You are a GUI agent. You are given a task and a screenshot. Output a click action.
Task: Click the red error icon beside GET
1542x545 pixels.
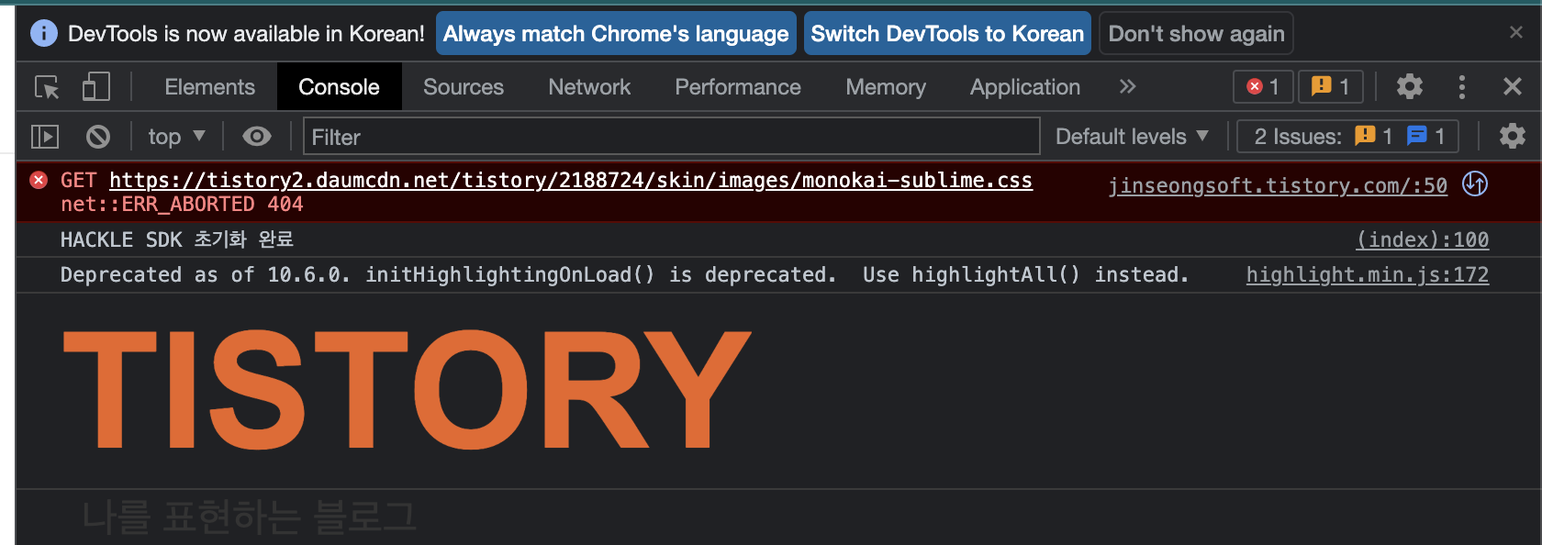[x=39, y=180]
